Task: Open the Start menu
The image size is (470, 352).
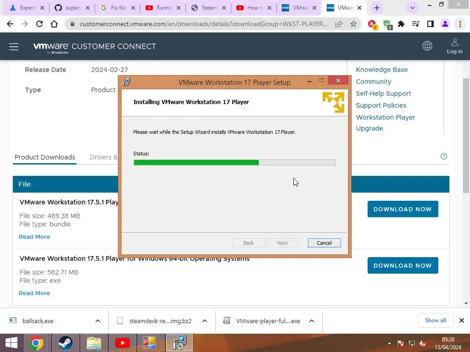Action: [x=11, y=343]
